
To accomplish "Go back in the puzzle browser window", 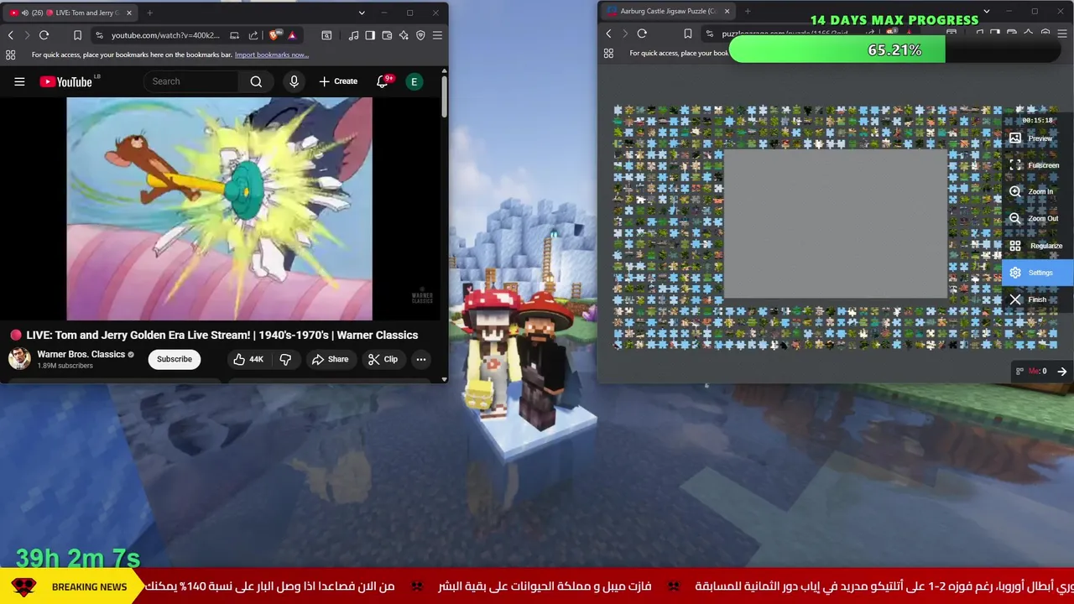I will 608,34.
